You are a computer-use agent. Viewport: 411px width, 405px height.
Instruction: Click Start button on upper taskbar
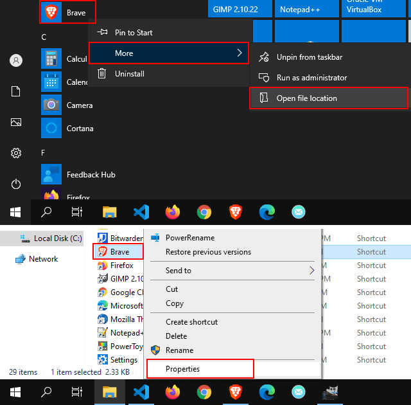(15, 212)
